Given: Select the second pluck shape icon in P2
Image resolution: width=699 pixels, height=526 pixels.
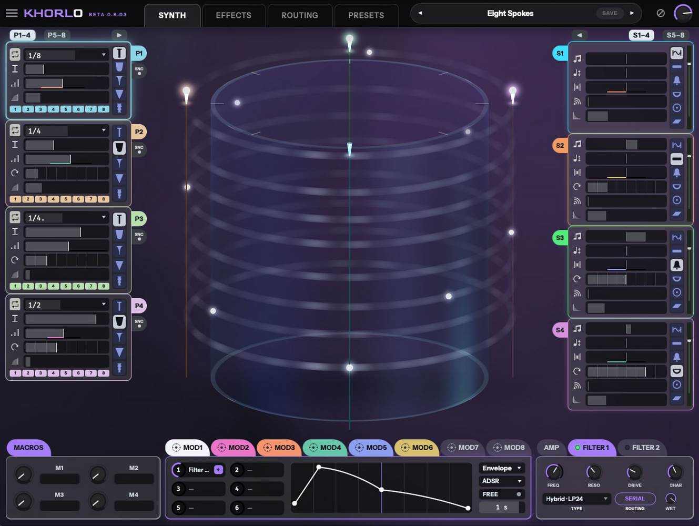Looking at the screenshot, I should click(x=119, y=147).
